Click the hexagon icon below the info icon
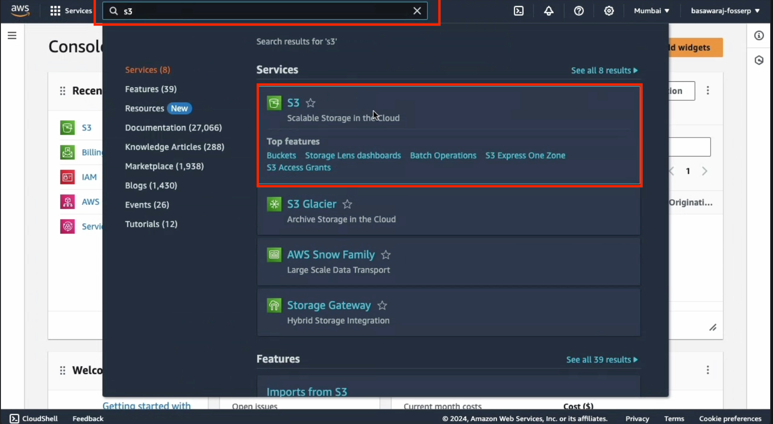The width and height of the screenshot is (773, 424). (x=759, y=60)
